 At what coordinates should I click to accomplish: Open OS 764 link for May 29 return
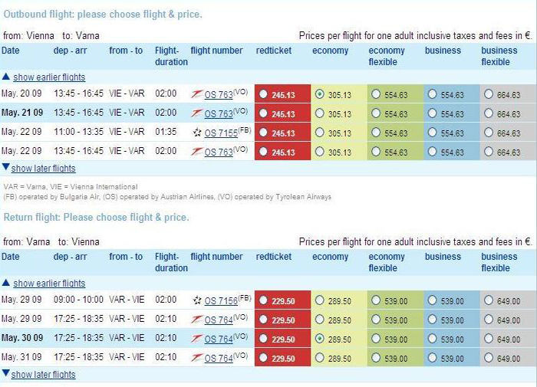coord(219,320)
